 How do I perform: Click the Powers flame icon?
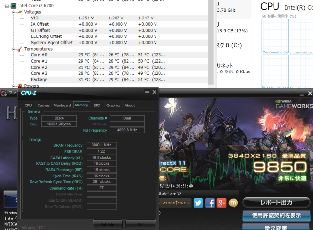20,86
